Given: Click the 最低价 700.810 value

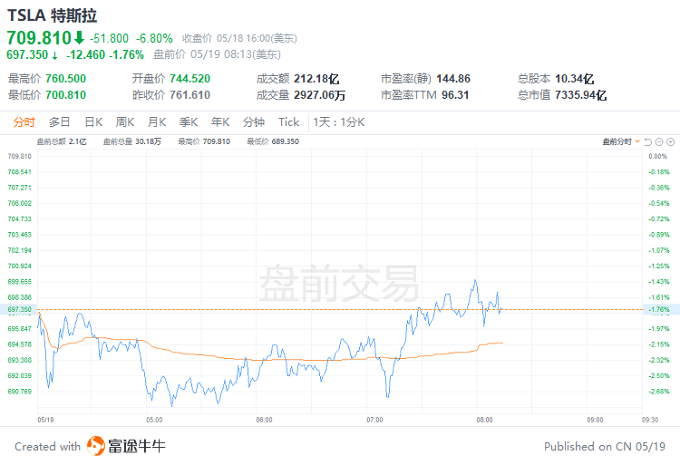Looking at the screenshot, I should [x=66, y=95].
